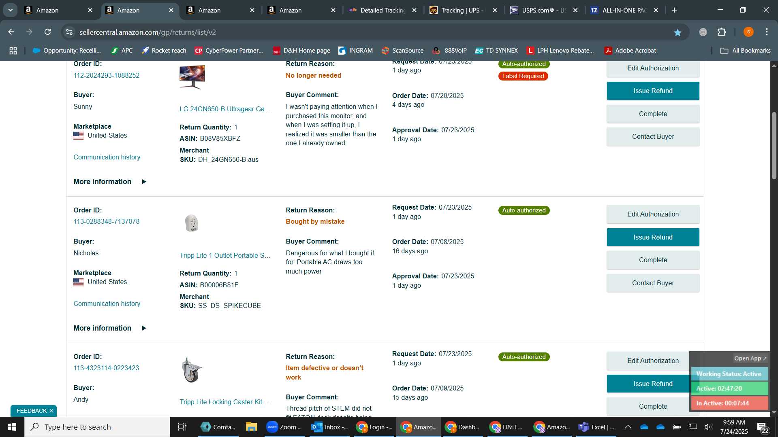Open the TD SYNNEX bookmark
778x437 pixels.
(496, 51)
